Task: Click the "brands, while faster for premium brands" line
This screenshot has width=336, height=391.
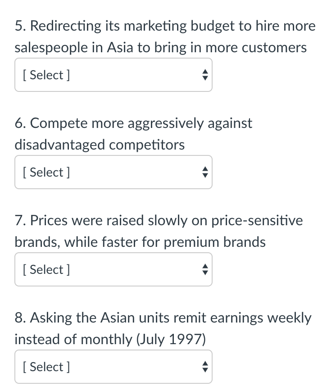Action: point(140,242)
